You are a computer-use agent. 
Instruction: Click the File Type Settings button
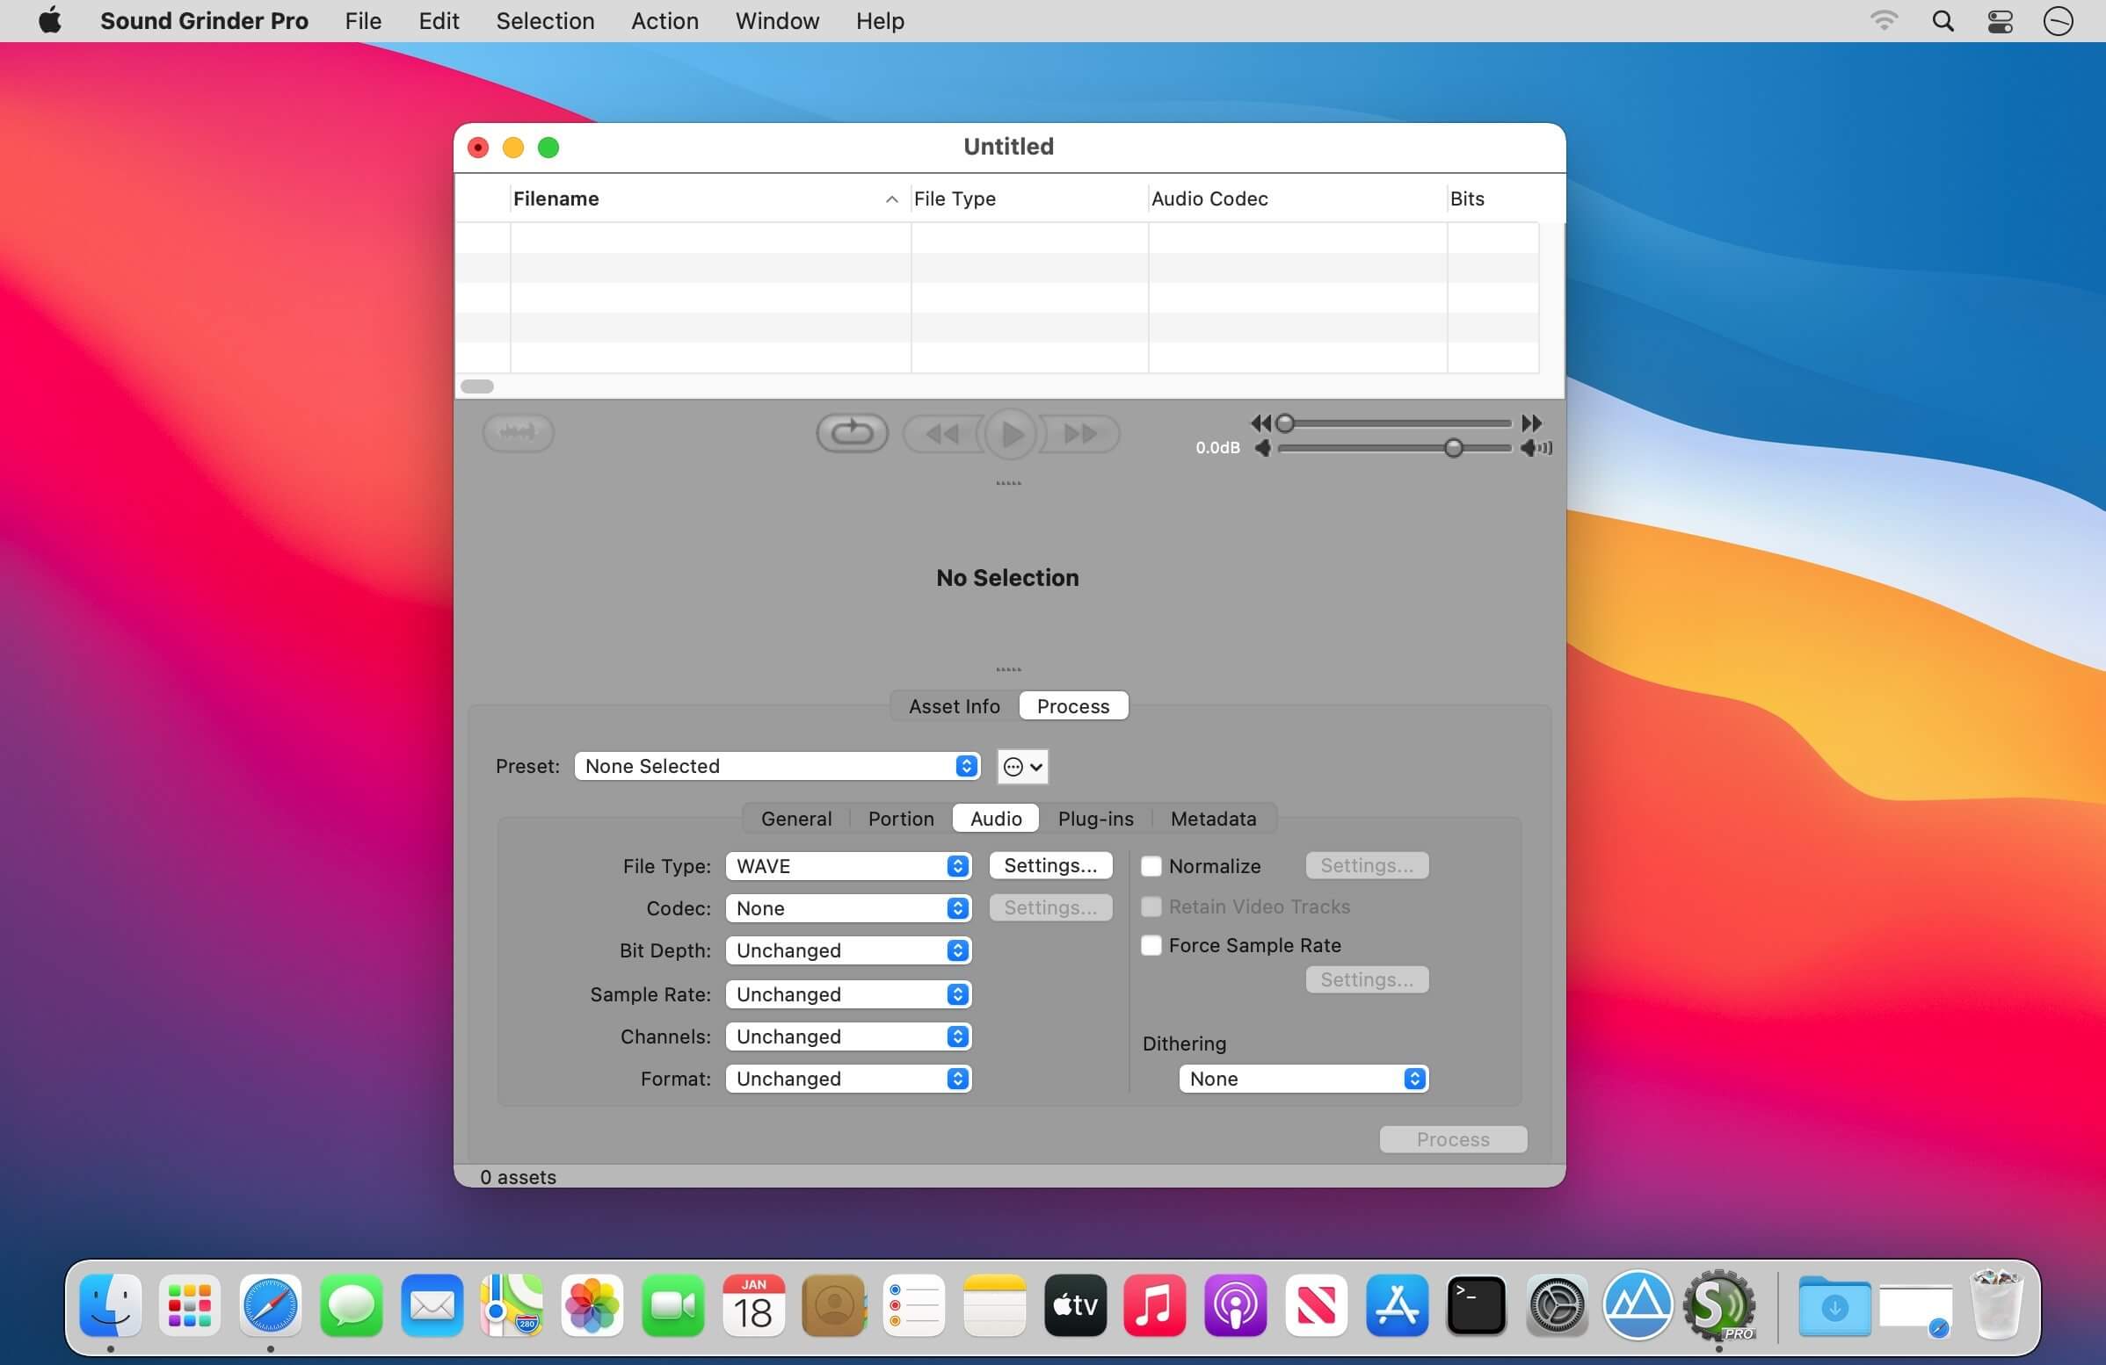point(1050,865)
